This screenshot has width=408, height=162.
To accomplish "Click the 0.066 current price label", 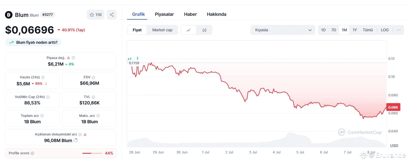I will [393, 107].
